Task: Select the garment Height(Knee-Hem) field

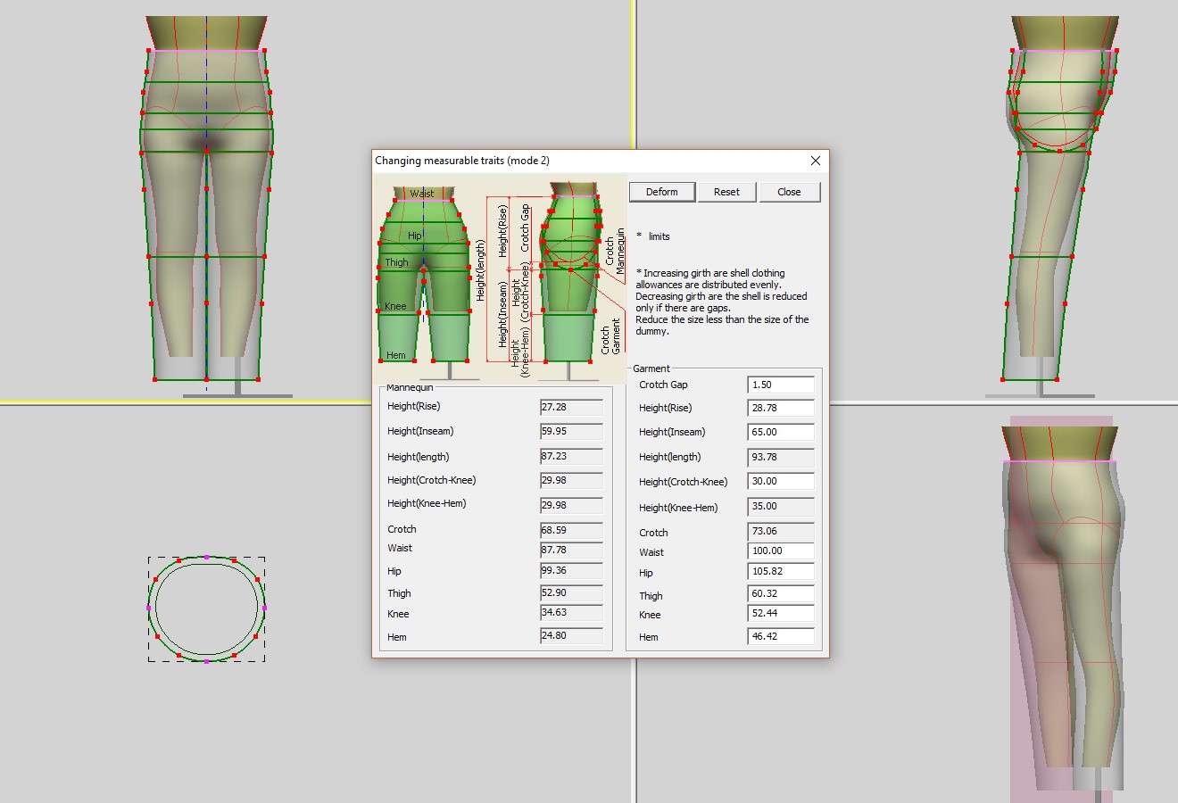Action: click(x=780, y=507)
